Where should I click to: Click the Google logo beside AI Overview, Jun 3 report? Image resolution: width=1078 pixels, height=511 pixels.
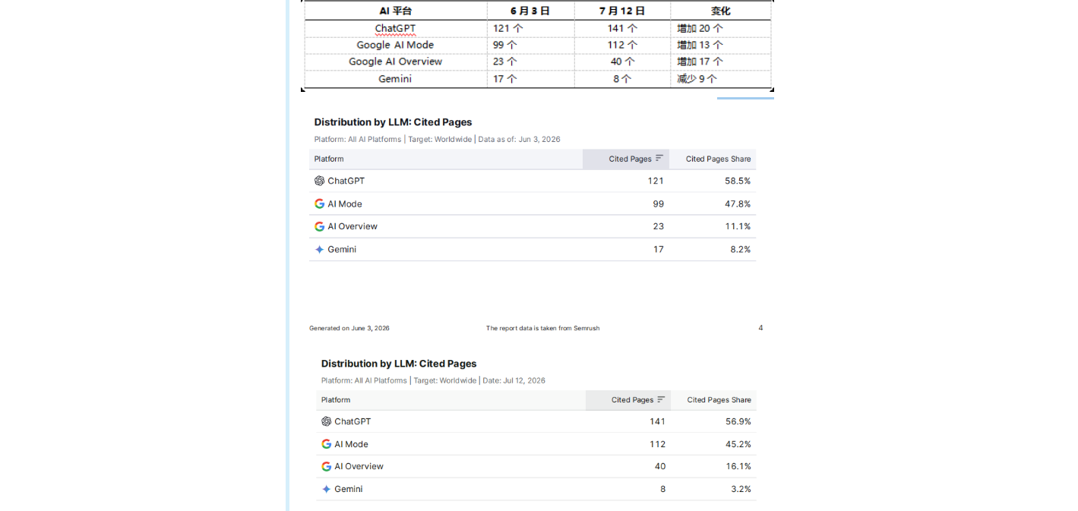click(x=319, y=226)
